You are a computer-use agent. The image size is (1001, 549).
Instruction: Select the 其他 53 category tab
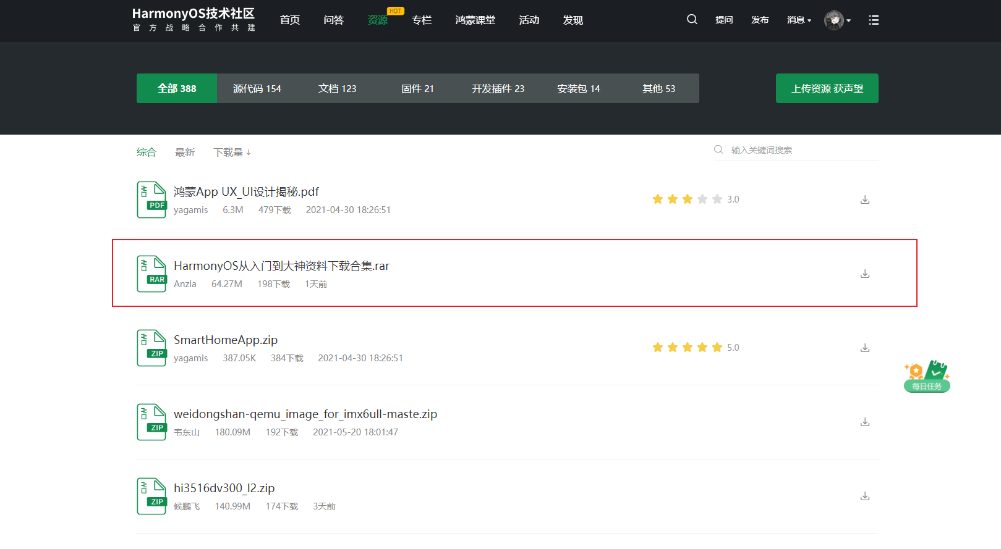659,88
